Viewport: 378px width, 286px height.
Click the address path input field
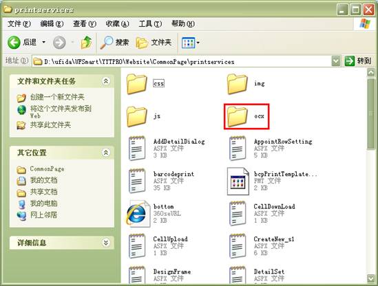pyautogui.click(x=182, y=61)
